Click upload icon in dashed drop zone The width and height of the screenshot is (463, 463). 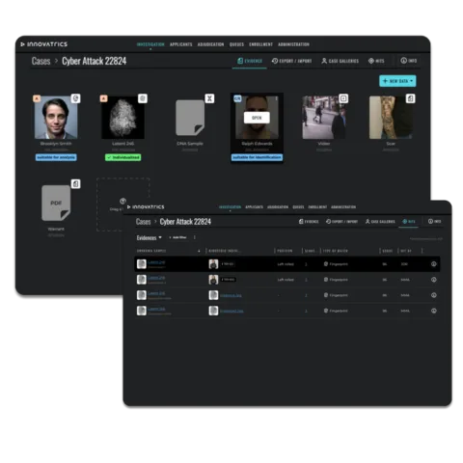pyautogui.click(x=123, y=201)
